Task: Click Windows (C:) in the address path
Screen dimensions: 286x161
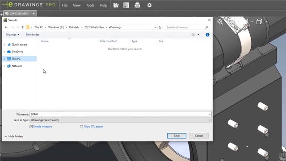Action: coord(56,27)
